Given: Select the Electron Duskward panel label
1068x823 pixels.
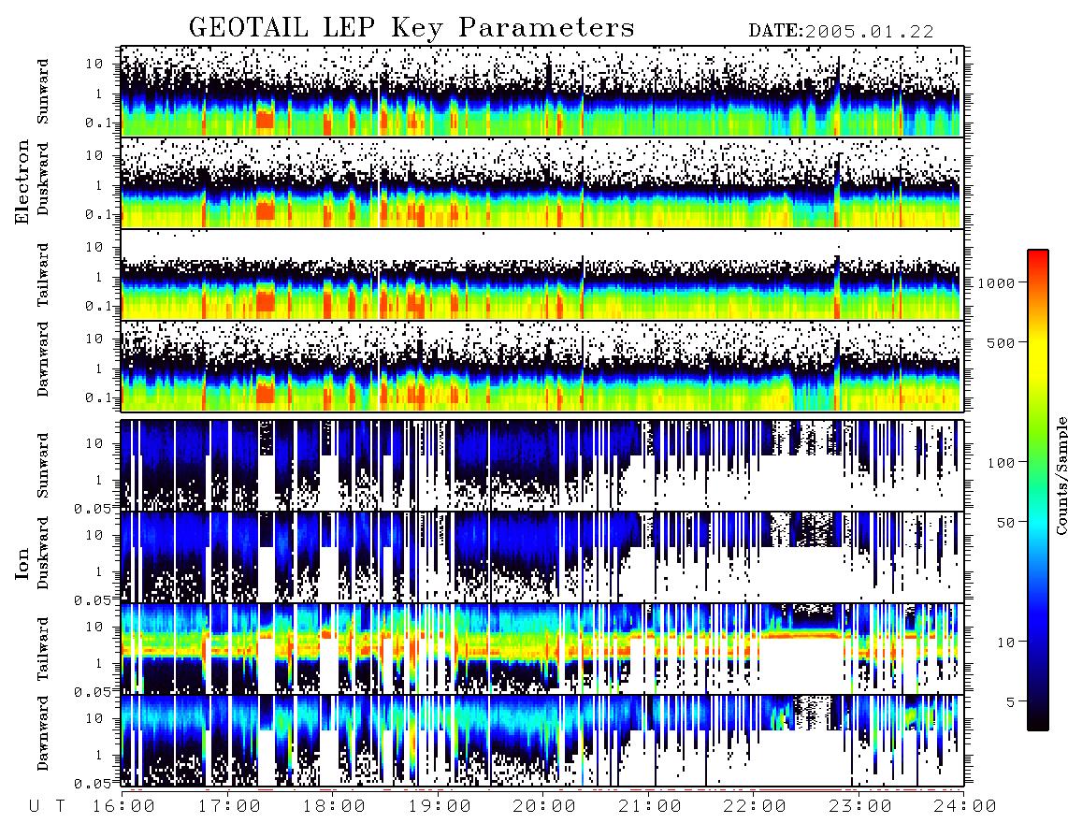Looking at the screenshot, I should click(43, 180).
